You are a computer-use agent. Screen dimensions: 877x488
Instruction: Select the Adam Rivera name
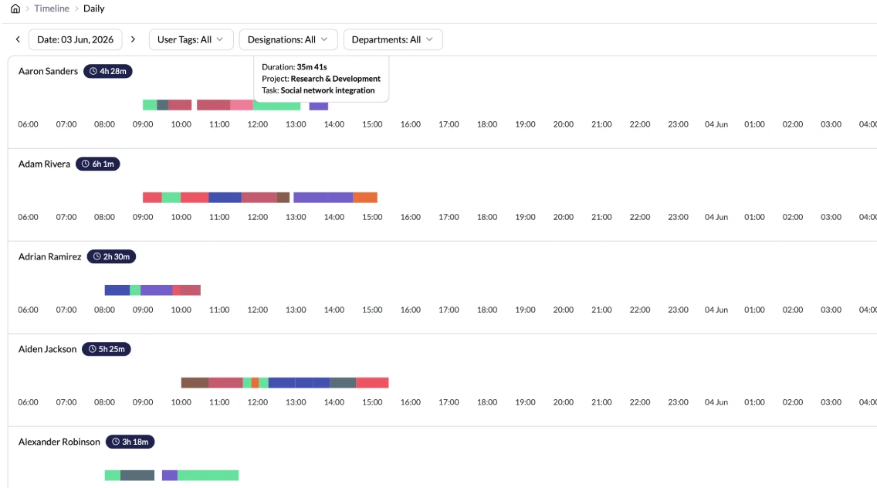44,164
